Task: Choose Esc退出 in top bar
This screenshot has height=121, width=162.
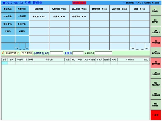Action: [x=156, y=3]
